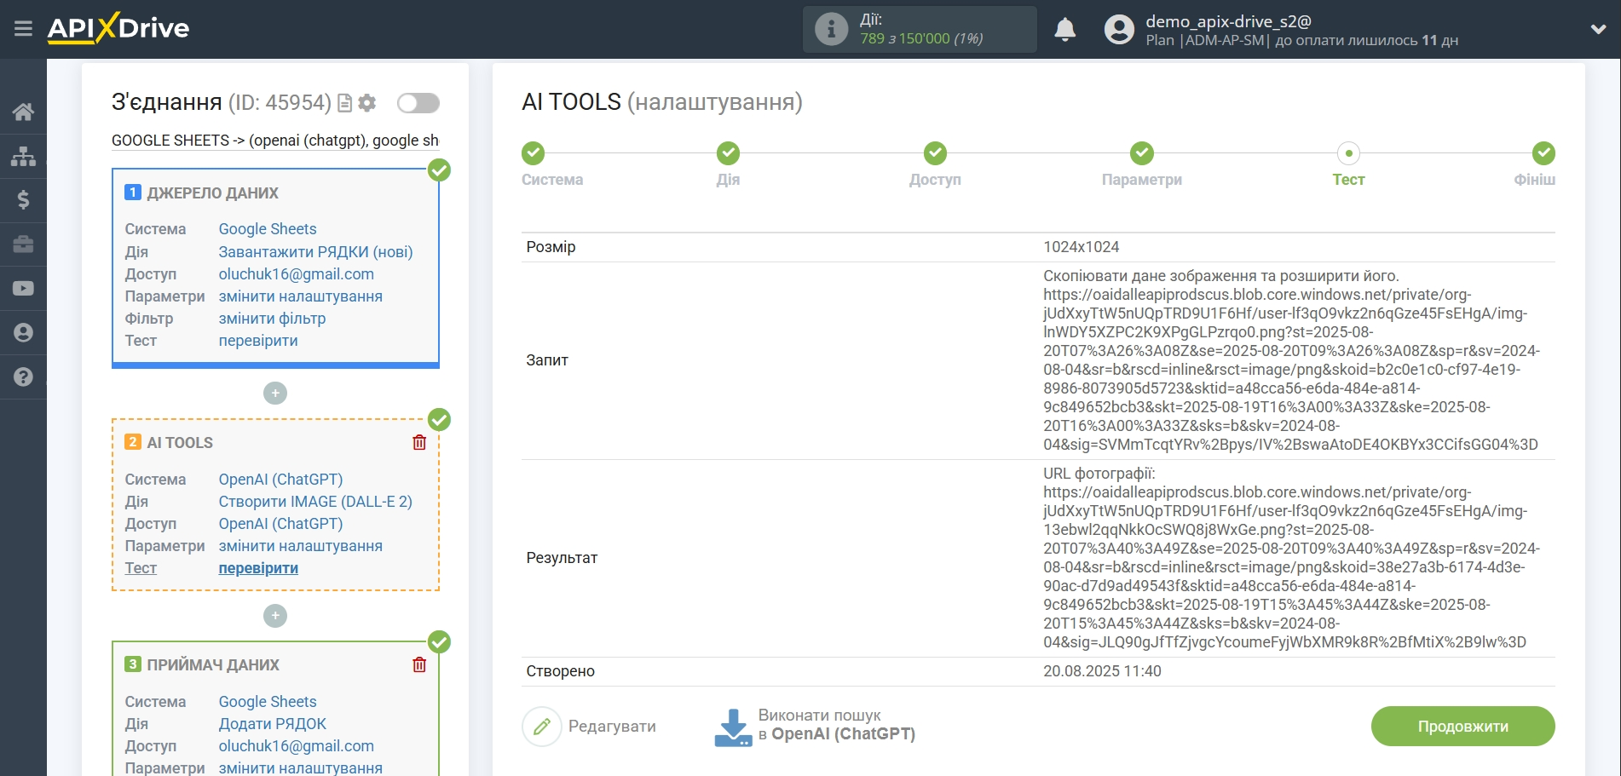Select the 'Тест' step
Screen dimensions: 1621x776
tap(1348, 153)
